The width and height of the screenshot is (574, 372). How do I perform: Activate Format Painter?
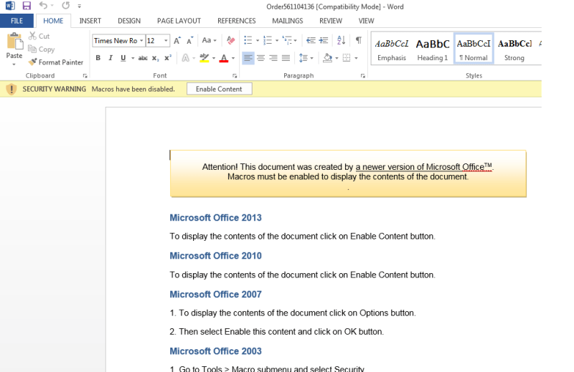pos(56,62)
